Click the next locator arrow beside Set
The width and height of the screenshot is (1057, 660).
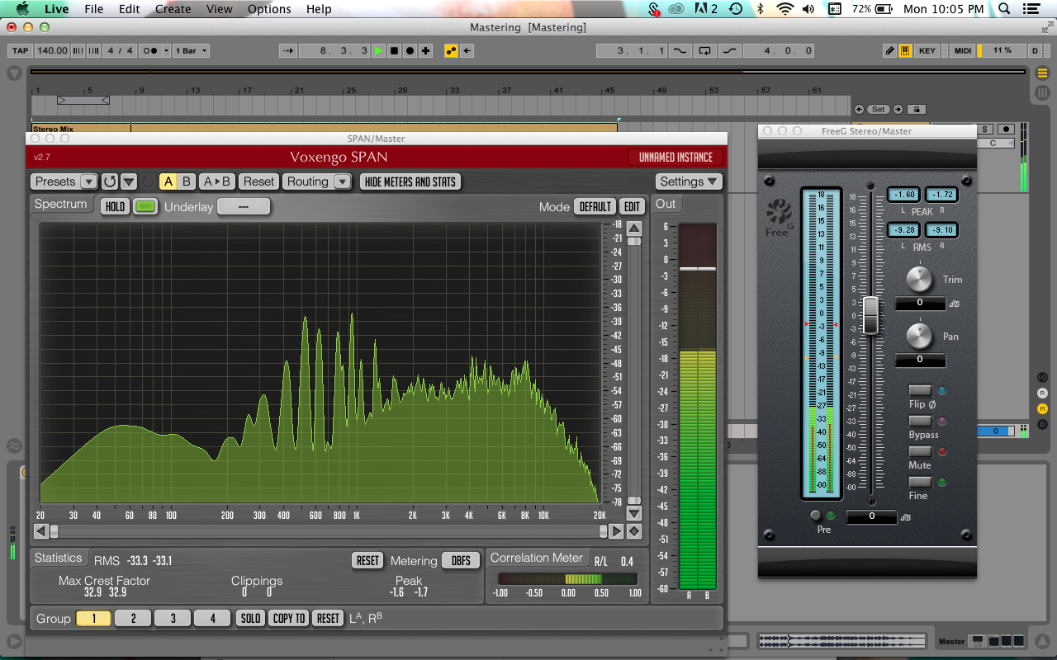click(x=898, y=109)
